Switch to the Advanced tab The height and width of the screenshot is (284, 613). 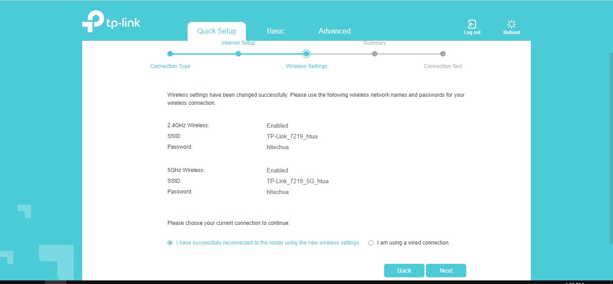(334, 31)
